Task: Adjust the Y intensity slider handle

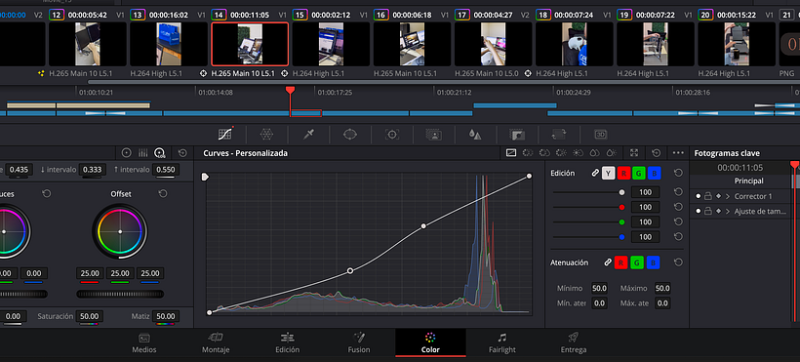Action: (x=621, y=192)
